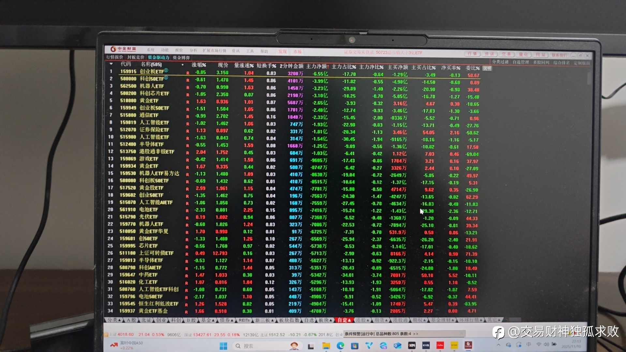This screenshot has height=352, width=626.
Task: Open the XM app taskbar icon
Action: pos(412,345)
